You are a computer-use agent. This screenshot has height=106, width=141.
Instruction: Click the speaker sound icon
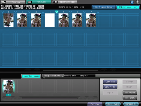pyautogui.click(x=132, y=2)
